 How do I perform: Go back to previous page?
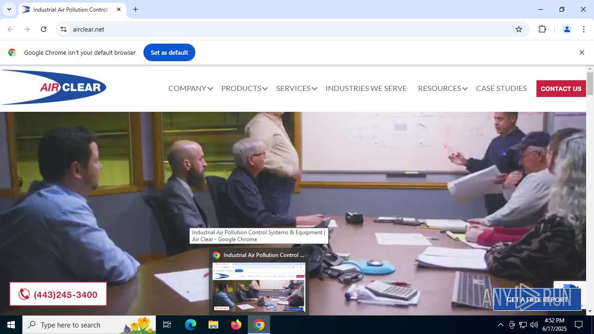pyautogui.click(x=10, y=29)
